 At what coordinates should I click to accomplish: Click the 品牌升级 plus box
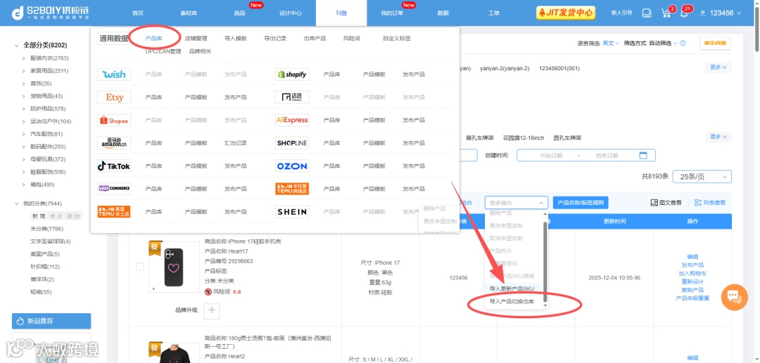(x=212, y=310)
